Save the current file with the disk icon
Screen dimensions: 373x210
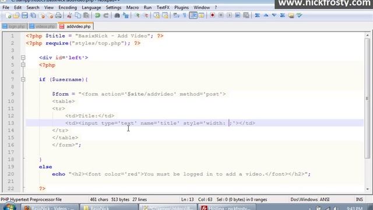(x=24, y=16)
